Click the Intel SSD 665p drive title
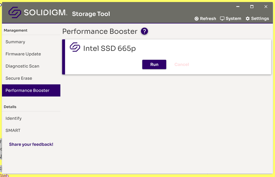The image size is (275, 177). point(110,48)
